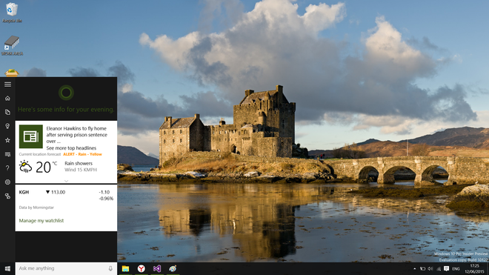489x275 pixels.
Task: Open File Explorer from the taskbar
Action: [x=125, y=268]
